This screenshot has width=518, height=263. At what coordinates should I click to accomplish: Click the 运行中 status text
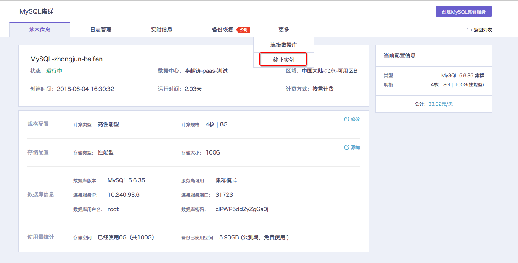[x=54, y=71]
